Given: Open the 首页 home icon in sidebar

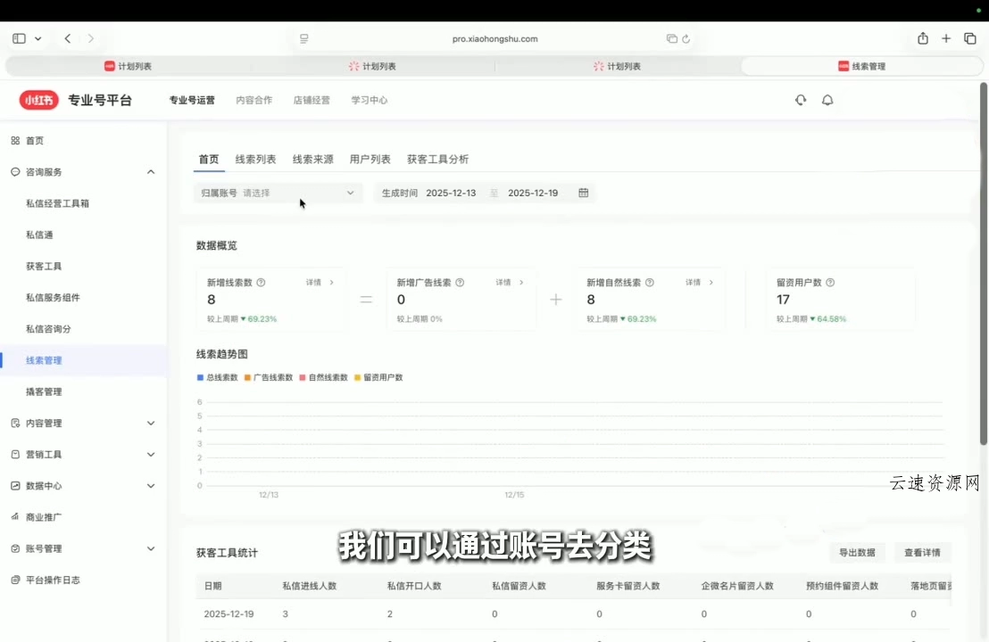Looking at the screenshot, I should click(x=34, y=140).
